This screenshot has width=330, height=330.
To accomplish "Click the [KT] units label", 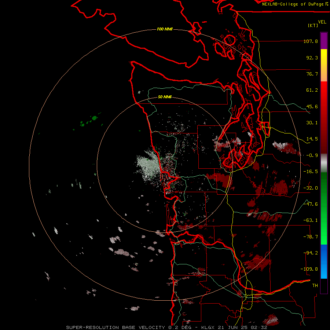I will pos(313,25).
